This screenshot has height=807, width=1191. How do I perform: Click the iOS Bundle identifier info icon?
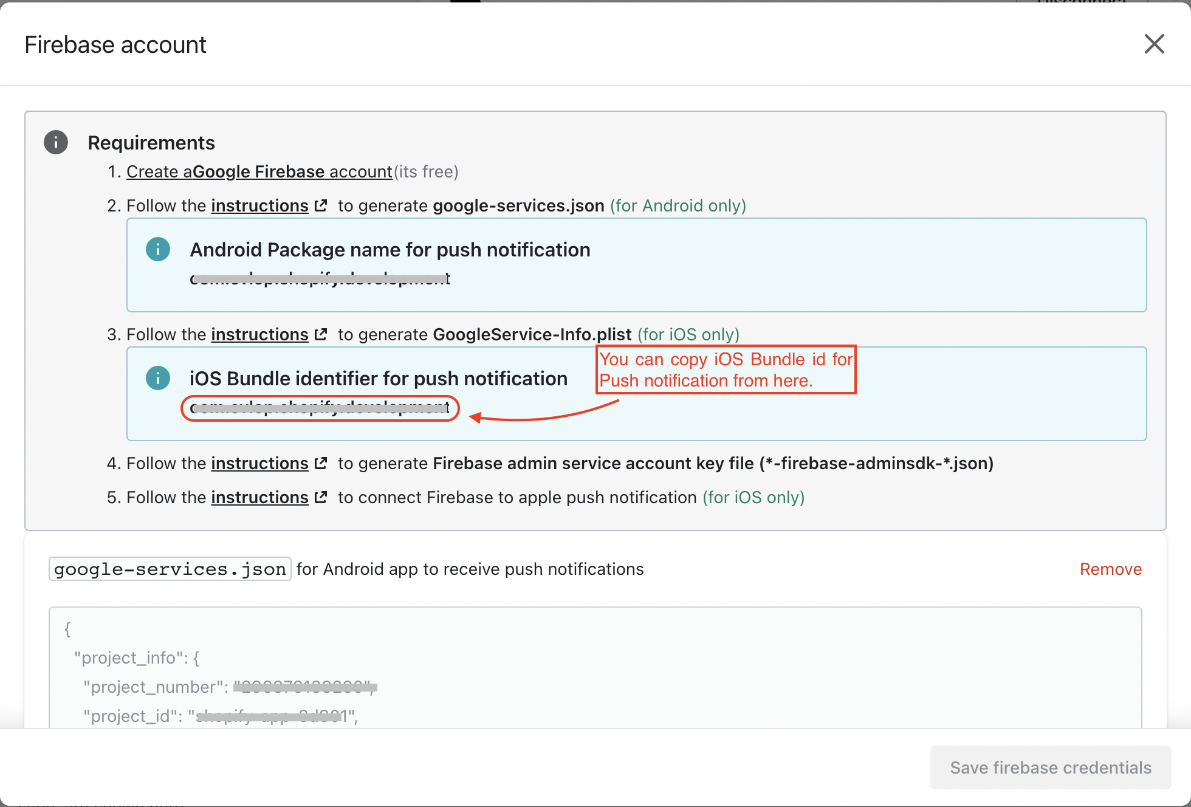click(158, 378)
